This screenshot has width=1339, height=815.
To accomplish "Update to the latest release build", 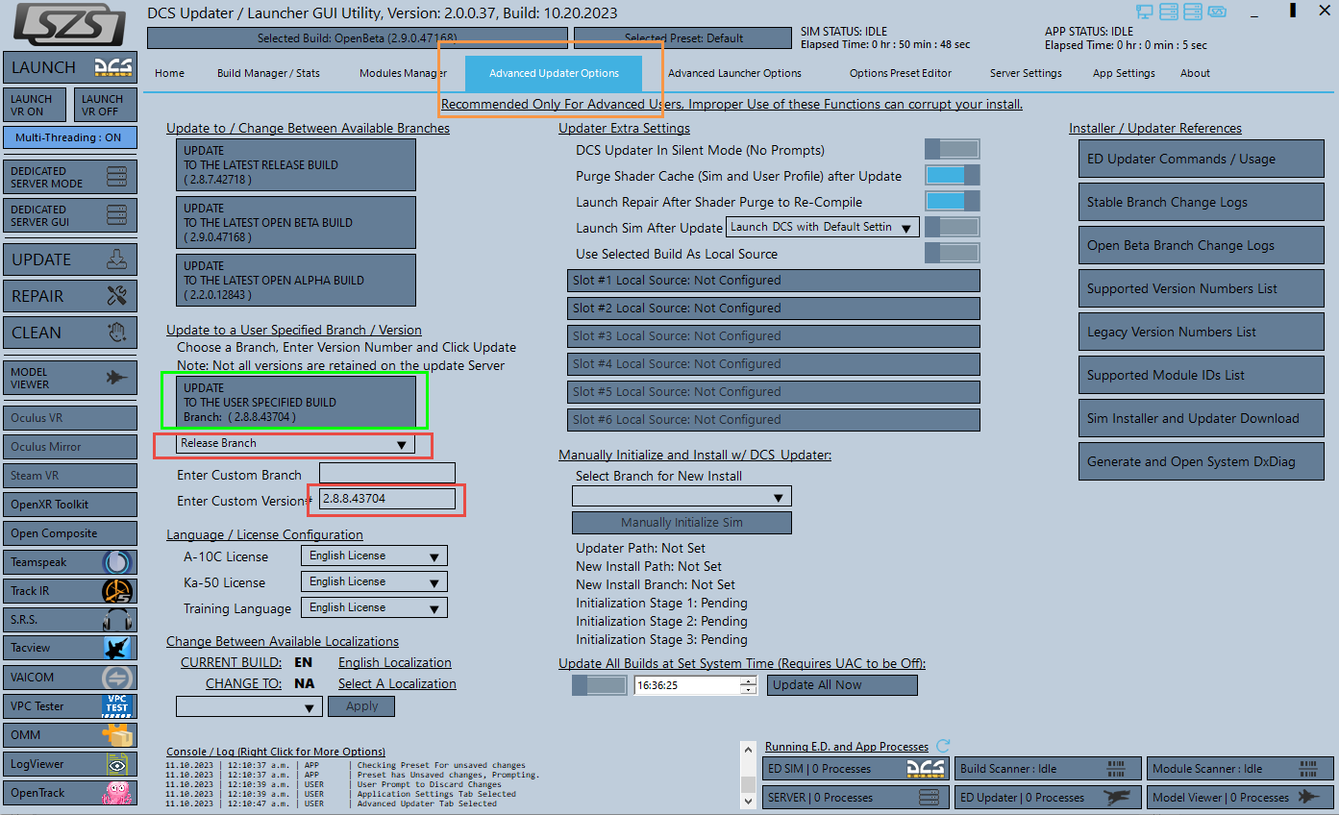I will click(295, 164).
